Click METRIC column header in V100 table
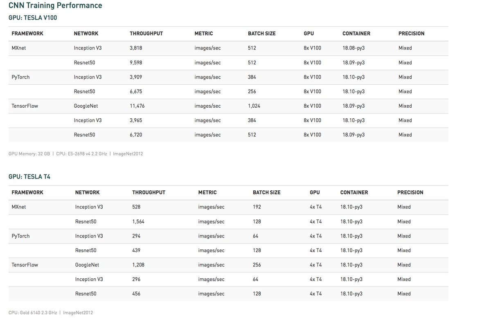 [x=203, y=34]
